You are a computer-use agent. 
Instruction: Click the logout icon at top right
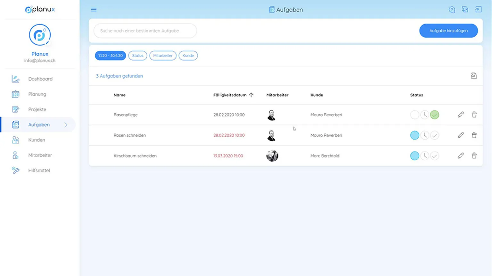pos(478,10)
